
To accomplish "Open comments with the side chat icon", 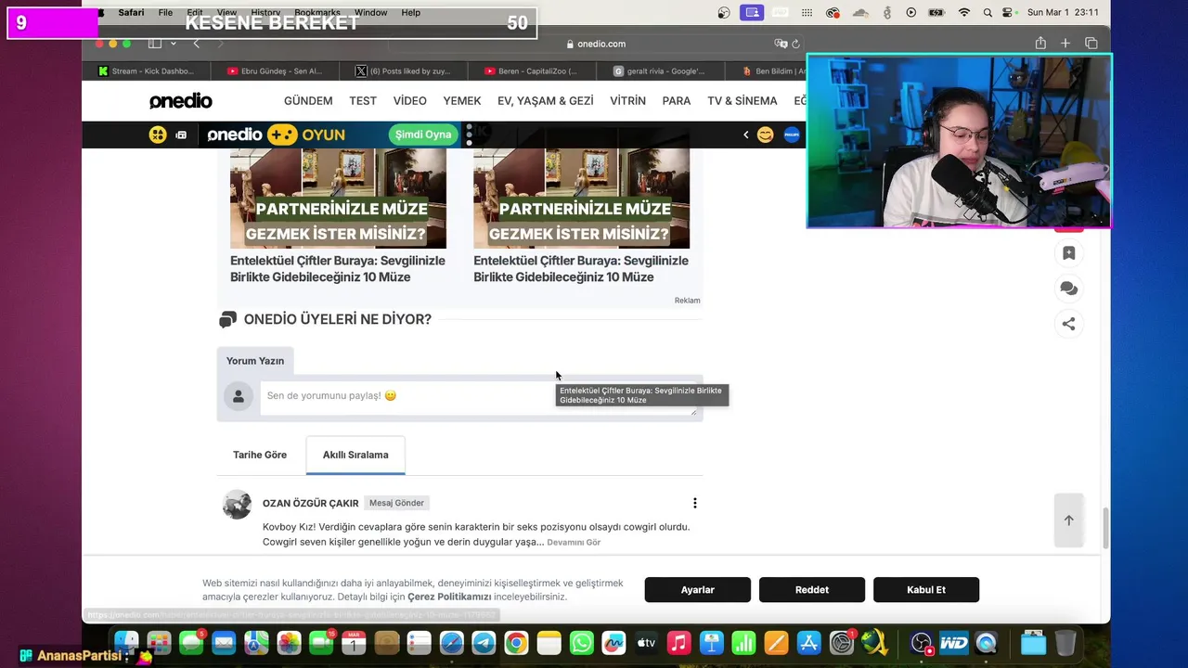I will pyautogui.click(x=1068, y=289).
